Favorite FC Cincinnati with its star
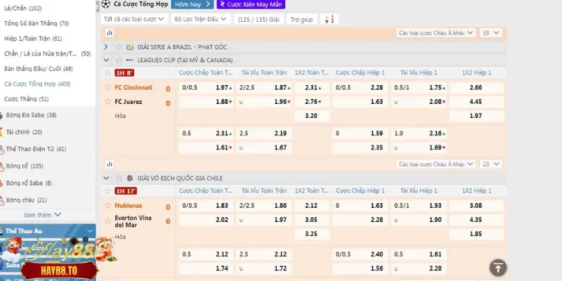The height and width of the screenshot is (281, 562). coord(107,88)
